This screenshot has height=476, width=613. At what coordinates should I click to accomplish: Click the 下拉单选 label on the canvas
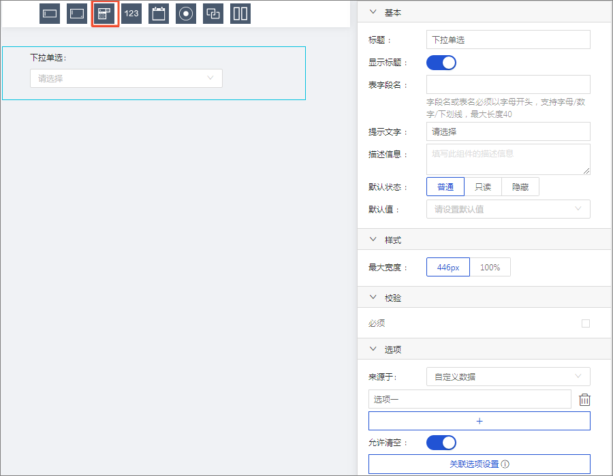(x=48, y=58)
